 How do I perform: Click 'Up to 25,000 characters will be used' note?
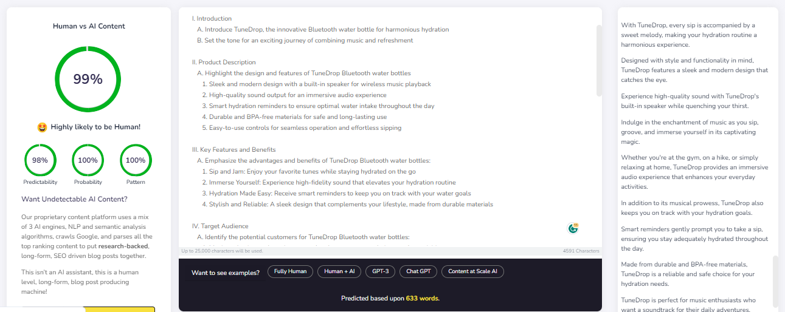[x=222, y=251]
